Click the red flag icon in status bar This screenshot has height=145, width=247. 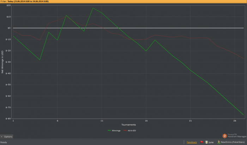click(201, 142)
